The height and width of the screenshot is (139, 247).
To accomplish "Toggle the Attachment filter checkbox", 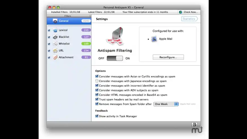I will point(49,58).
